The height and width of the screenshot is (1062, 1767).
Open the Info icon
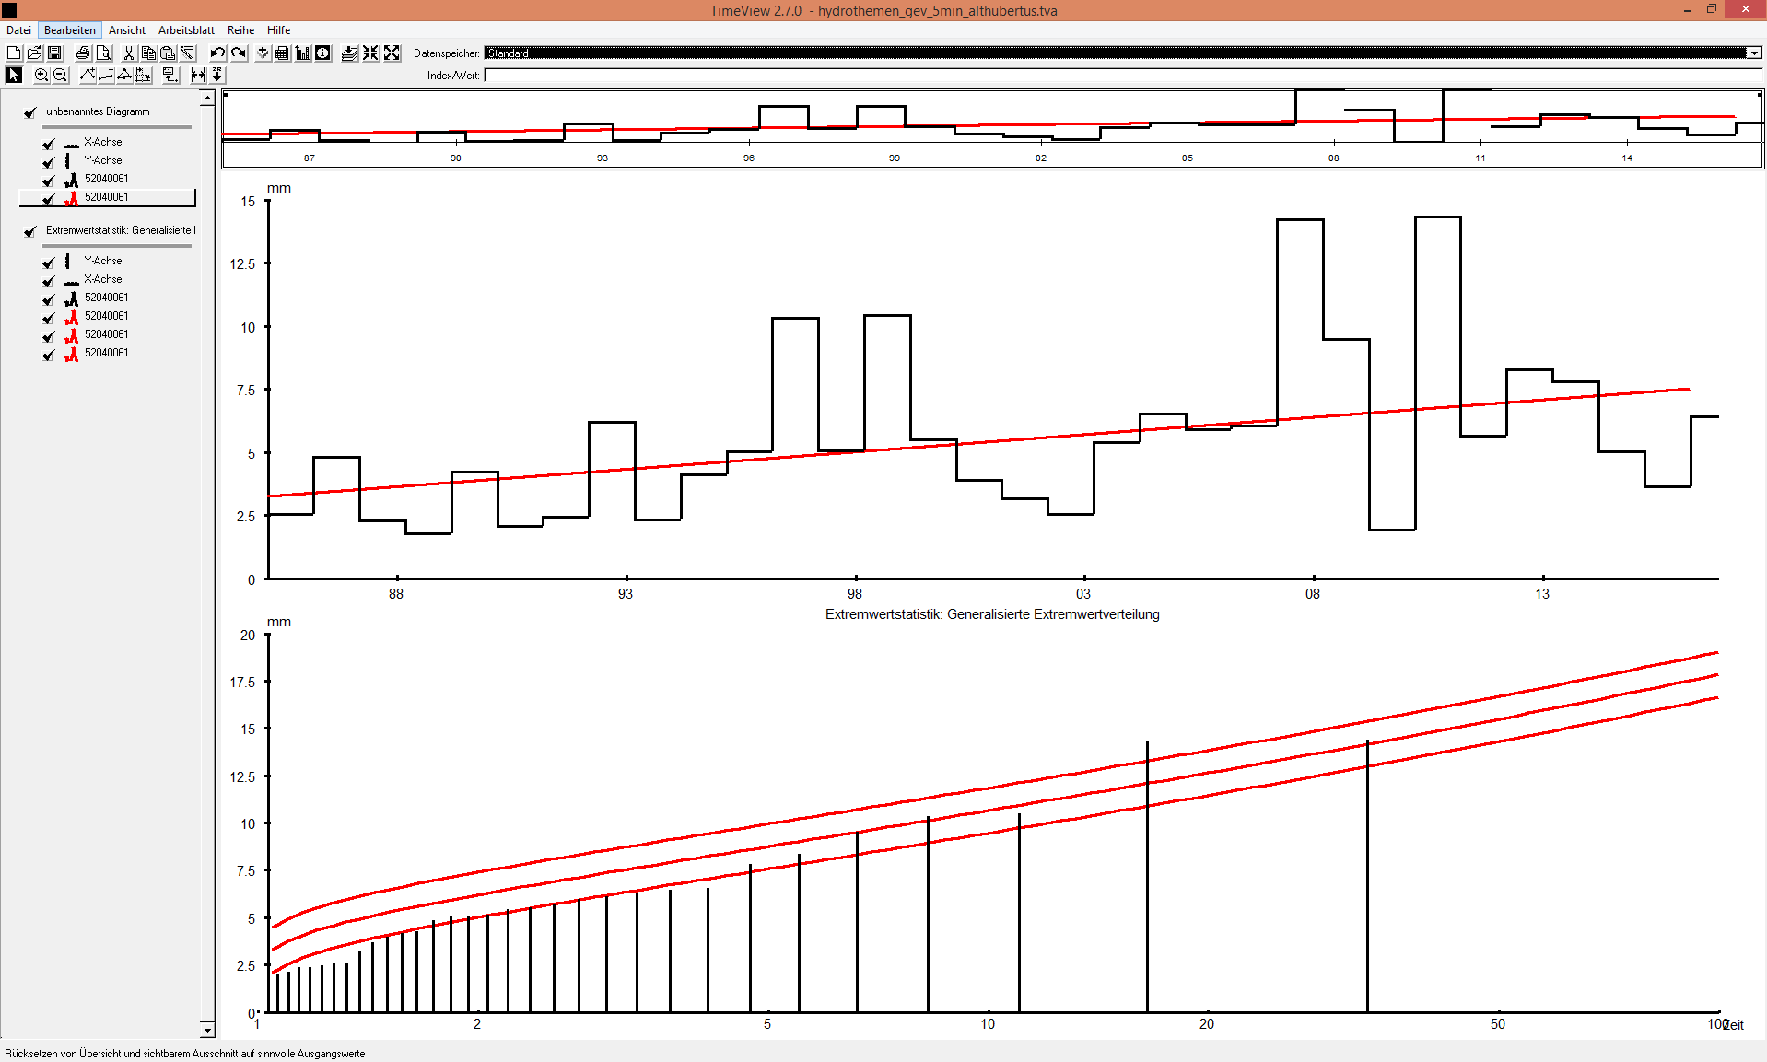point(323,53)
